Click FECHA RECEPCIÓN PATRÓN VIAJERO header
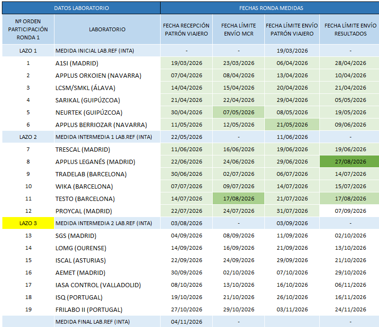Screen dimensions: 379x327 tap(186, 29)
